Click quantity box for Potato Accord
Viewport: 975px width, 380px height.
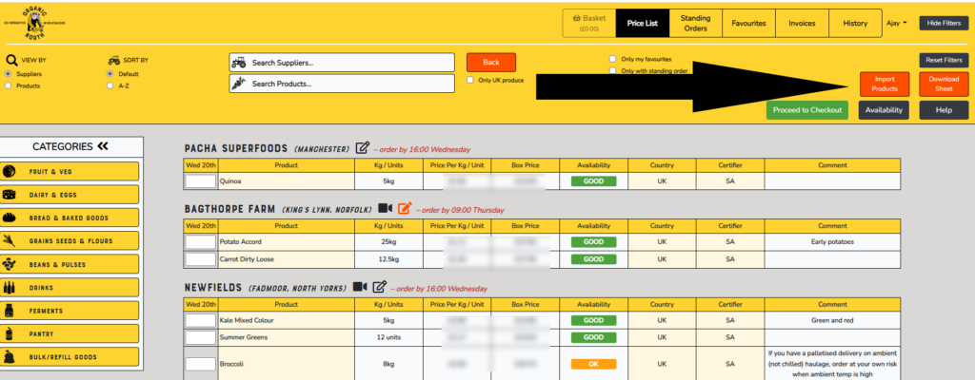[x=201, y=242]
